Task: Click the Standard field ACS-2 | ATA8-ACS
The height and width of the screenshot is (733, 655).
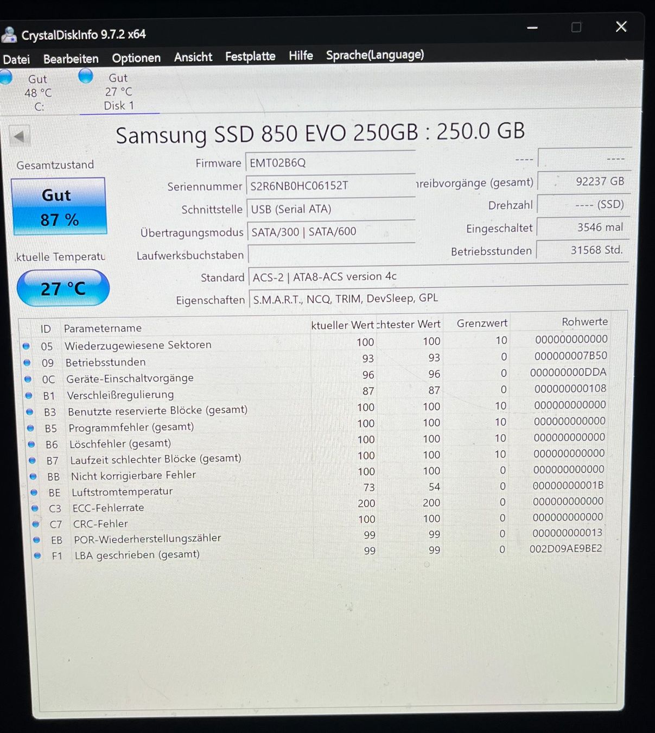Action: tap(438, 276)
